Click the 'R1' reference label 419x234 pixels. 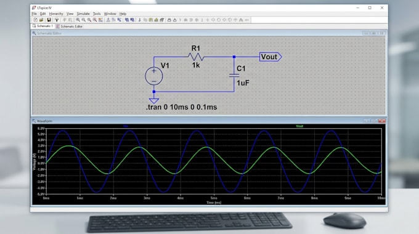[195, 49]
